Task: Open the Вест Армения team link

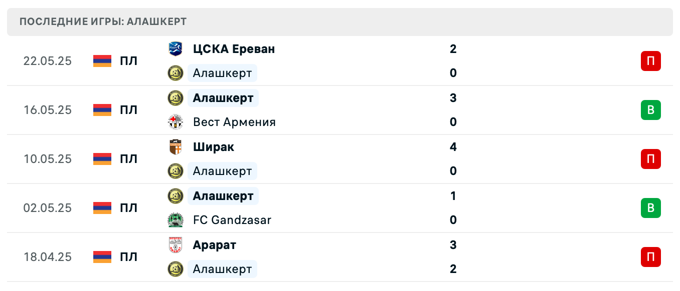Action: [x=234, y=122]
